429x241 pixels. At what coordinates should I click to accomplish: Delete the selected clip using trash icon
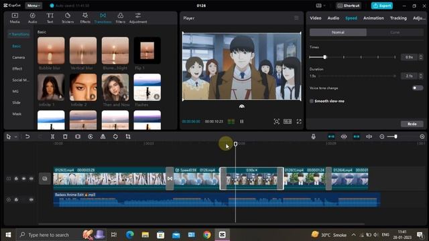tap(65, 137)
